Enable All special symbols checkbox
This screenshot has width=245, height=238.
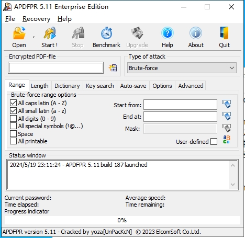point(13,126)
